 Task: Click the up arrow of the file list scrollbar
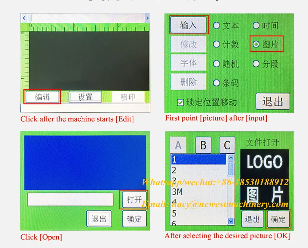(x=231, y=158)
